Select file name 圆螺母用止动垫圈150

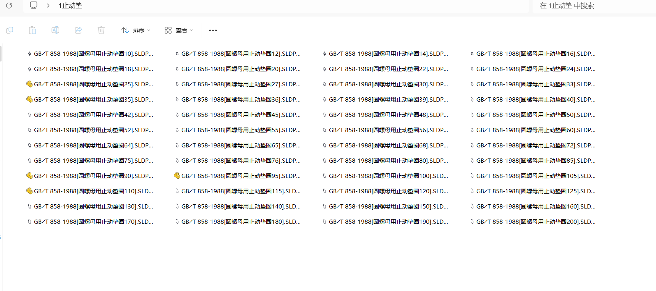tap(388, 207)
